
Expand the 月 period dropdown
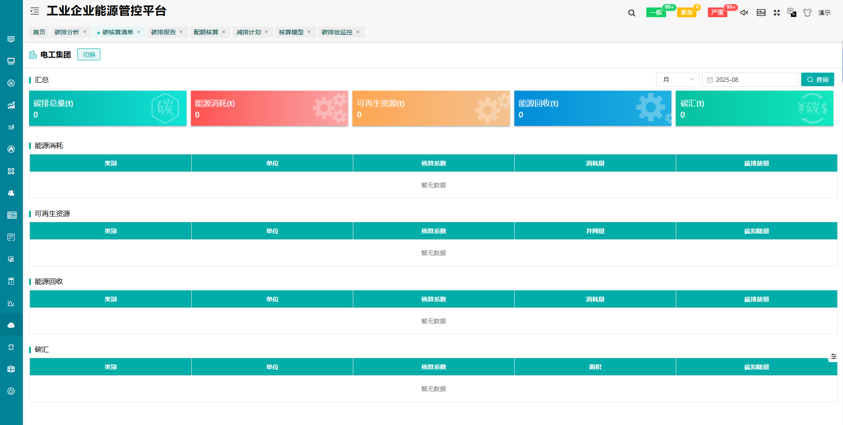[678, 80]
